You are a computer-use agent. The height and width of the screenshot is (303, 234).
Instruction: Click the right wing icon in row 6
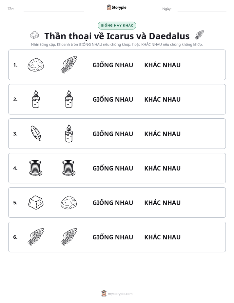69,237
